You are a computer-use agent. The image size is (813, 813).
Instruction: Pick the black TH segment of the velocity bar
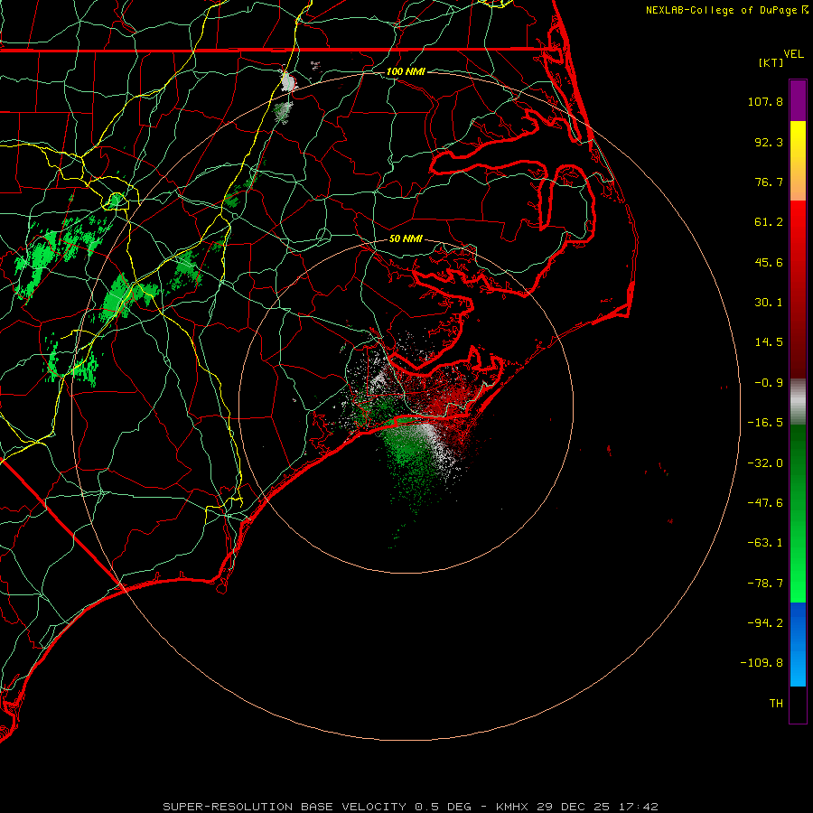(798, 705)
